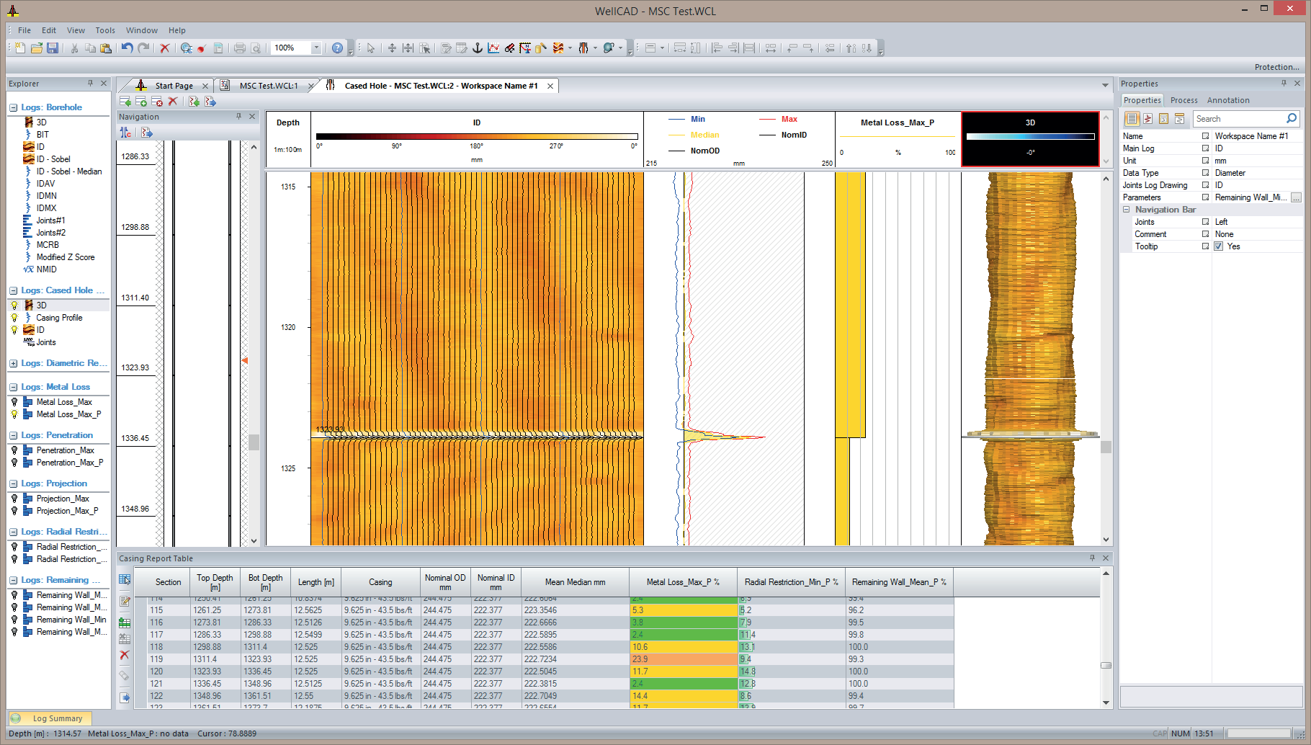Image resolution: width=1311 pixels, height=745 pixels.
Task: Click the blue Help question mark icon
Action: pos(337,48)
